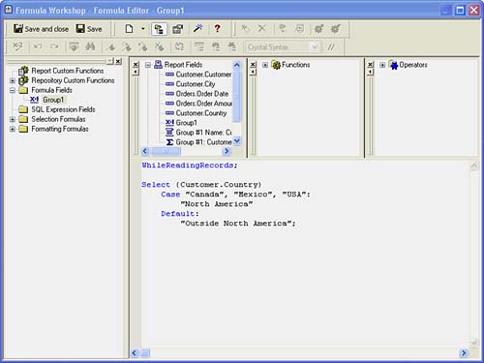Click the Save and close button

[x=41, y=29]
